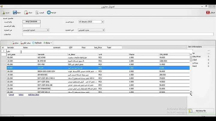Click the Edit Item File button

(201, 111)
